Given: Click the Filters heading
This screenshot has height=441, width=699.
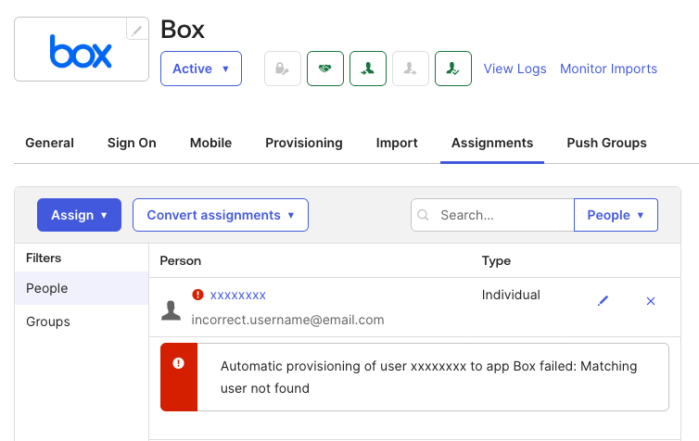Looking at the screenshot, I should [x=44, y=258].
